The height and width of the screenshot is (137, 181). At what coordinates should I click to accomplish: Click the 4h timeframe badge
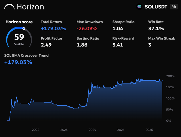[174, 7]
